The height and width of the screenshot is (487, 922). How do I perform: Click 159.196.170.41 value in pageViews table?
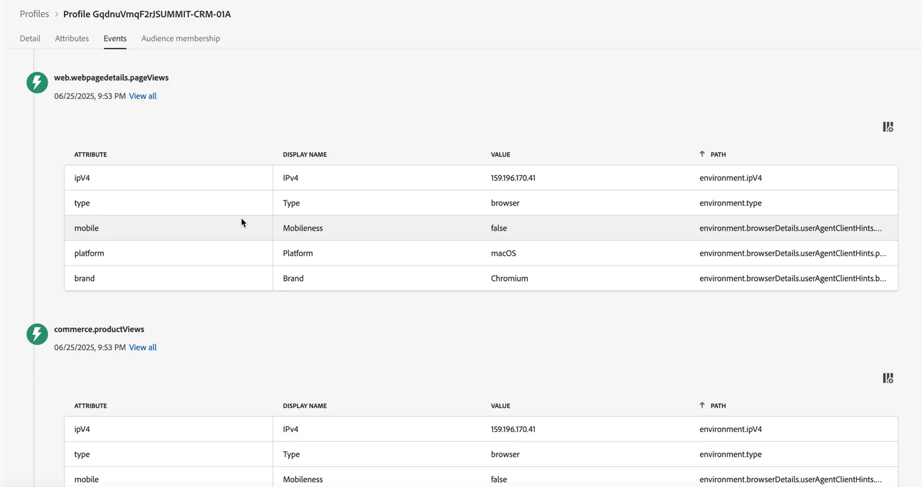513,178
